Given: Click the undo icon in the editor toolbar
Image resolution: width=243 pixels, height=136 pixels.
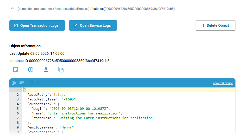Looking at the screenshot, I should (x=31, y=83).
